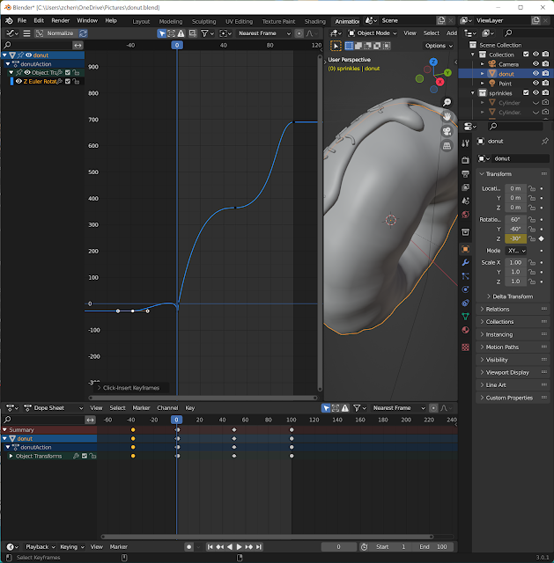Open Physics properties tab
554x563 pixels.
466,289
